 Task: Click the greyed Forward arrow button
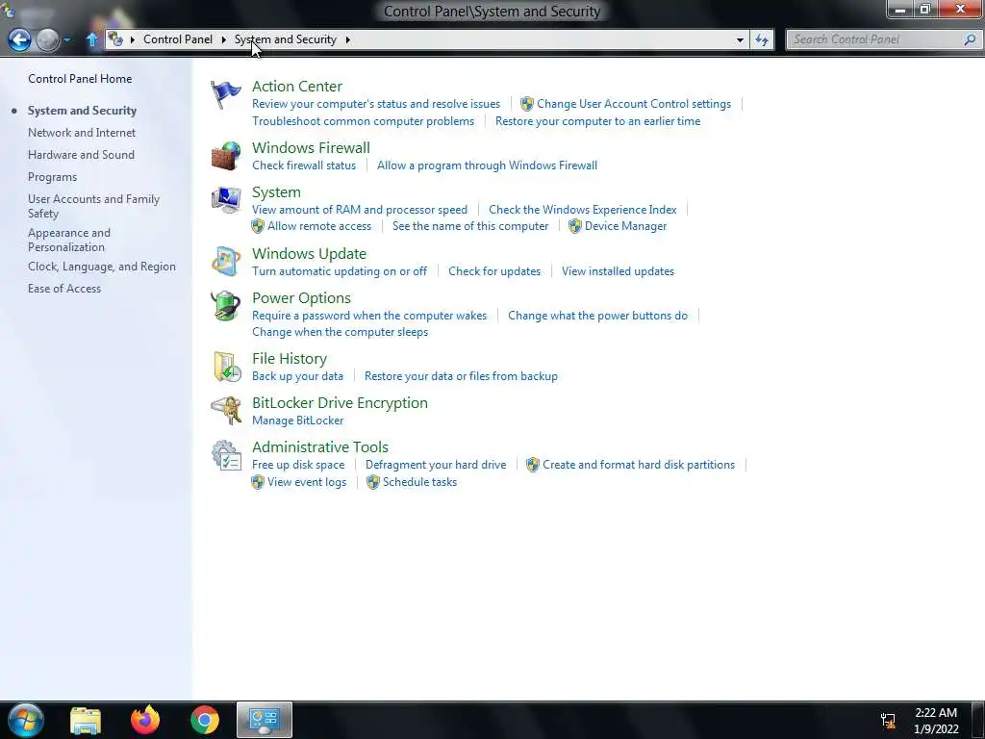[x=48, y=39]
